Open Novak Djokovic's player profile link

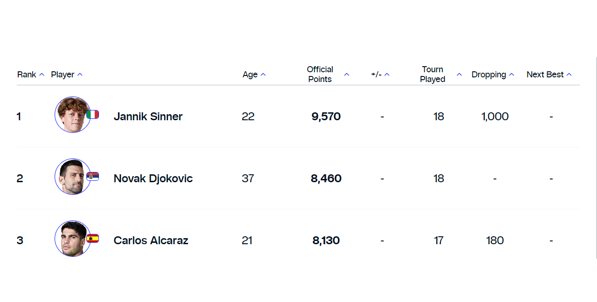point(153,178)
